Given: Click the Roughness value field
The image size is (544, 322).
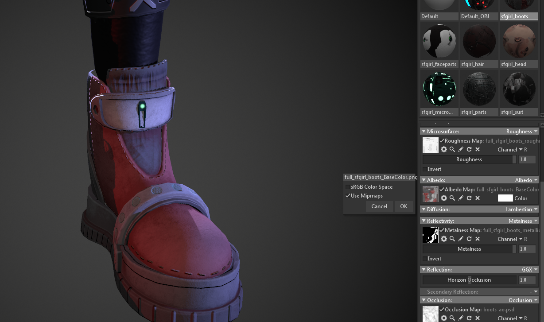Looking at the screenshot, I should pyautogui.click(x=527, y=159).
